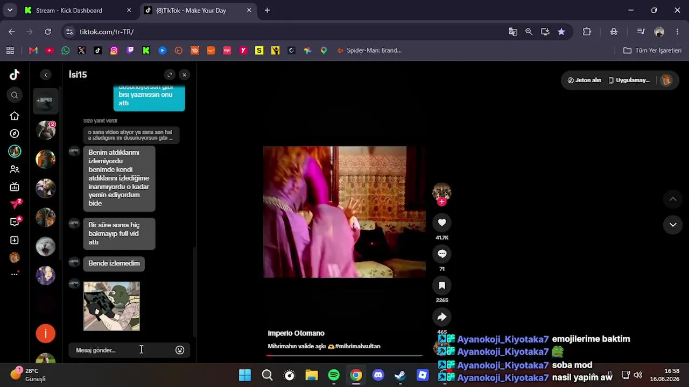Open the TikTok search in the sidebar

click(15, 95)
